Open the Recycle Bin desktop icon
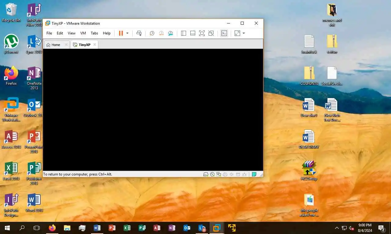This screenshot has height=234, width=391. (x=11, y=13)
